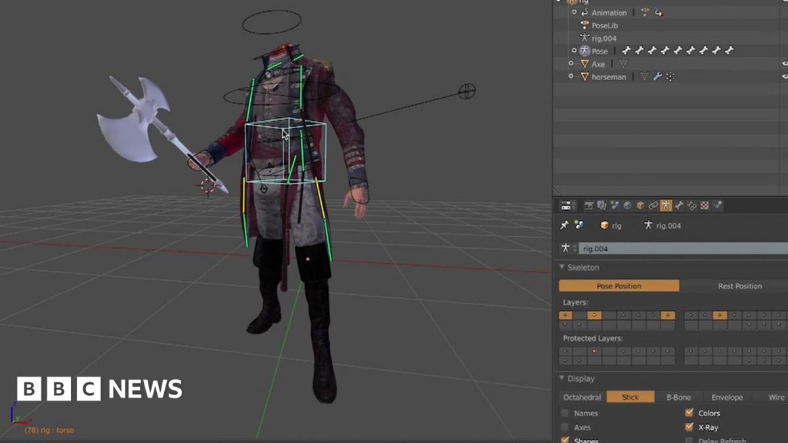788x443 pixels.
Task: Disable the Shapes checkbox
Action: point(565,440)
